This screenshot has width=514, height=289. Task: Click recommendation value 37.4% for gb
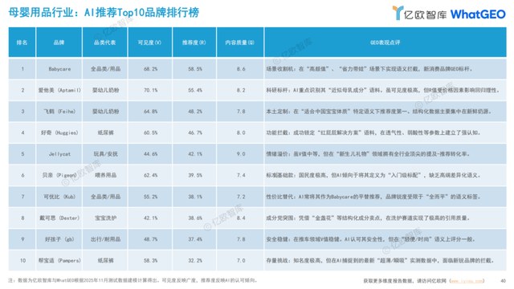click(195, 239)
